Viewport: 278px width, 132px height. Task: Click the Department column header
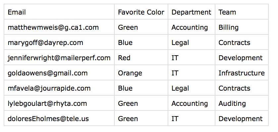192,12
